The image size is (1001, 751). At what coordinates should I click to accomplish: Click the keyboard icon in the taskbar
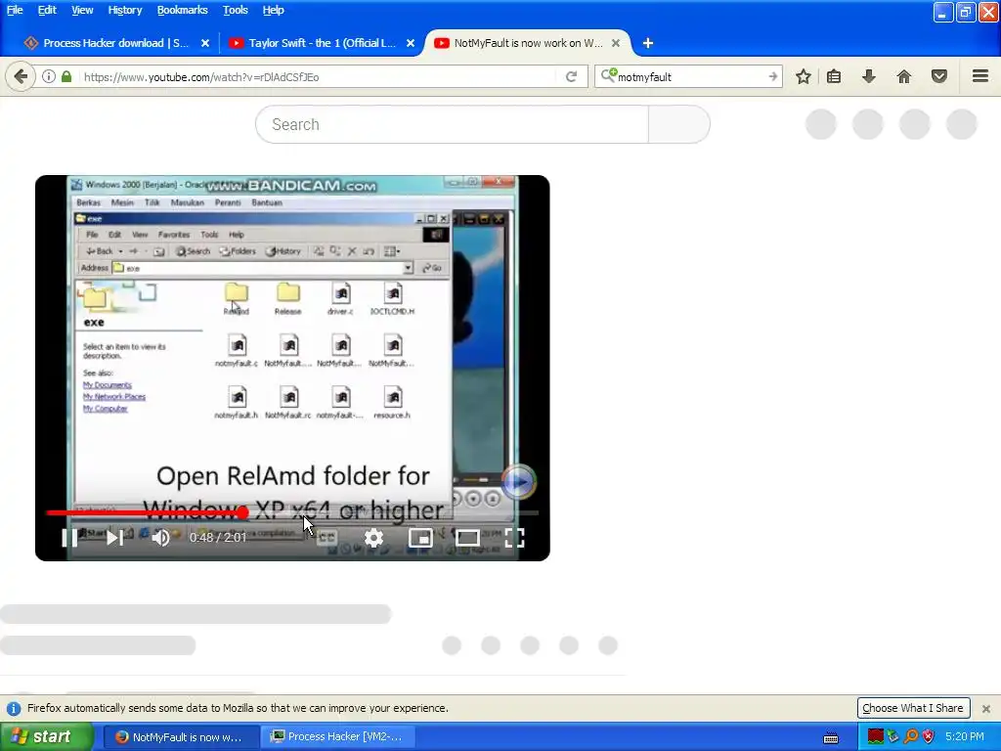831,737
